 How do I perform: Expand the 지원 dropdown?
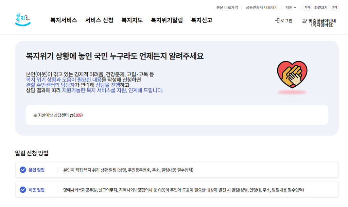(x=291, y=7)
